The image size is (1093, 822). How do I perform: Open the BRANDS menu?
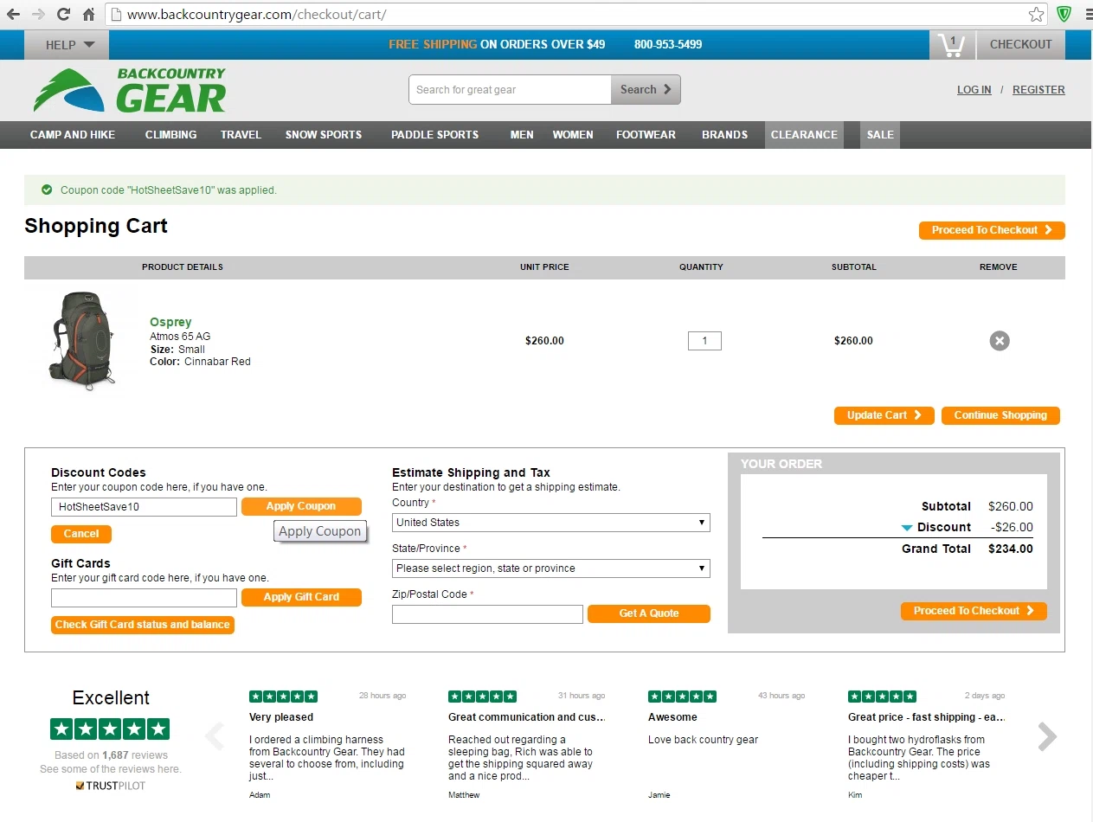click(x=724, y=135)
